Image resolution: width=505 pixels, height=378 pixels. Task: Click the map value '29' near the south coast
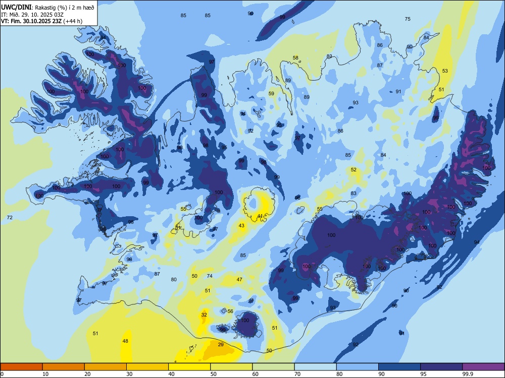221,345
